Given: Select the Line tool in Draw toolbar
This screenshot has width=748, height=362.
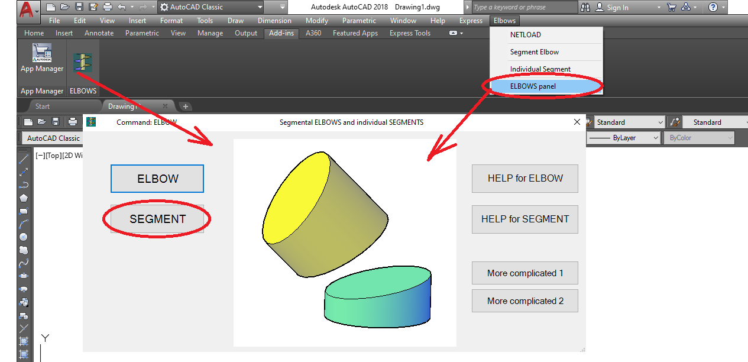Looking at the screenshot, I should click(x=24, y=159).
